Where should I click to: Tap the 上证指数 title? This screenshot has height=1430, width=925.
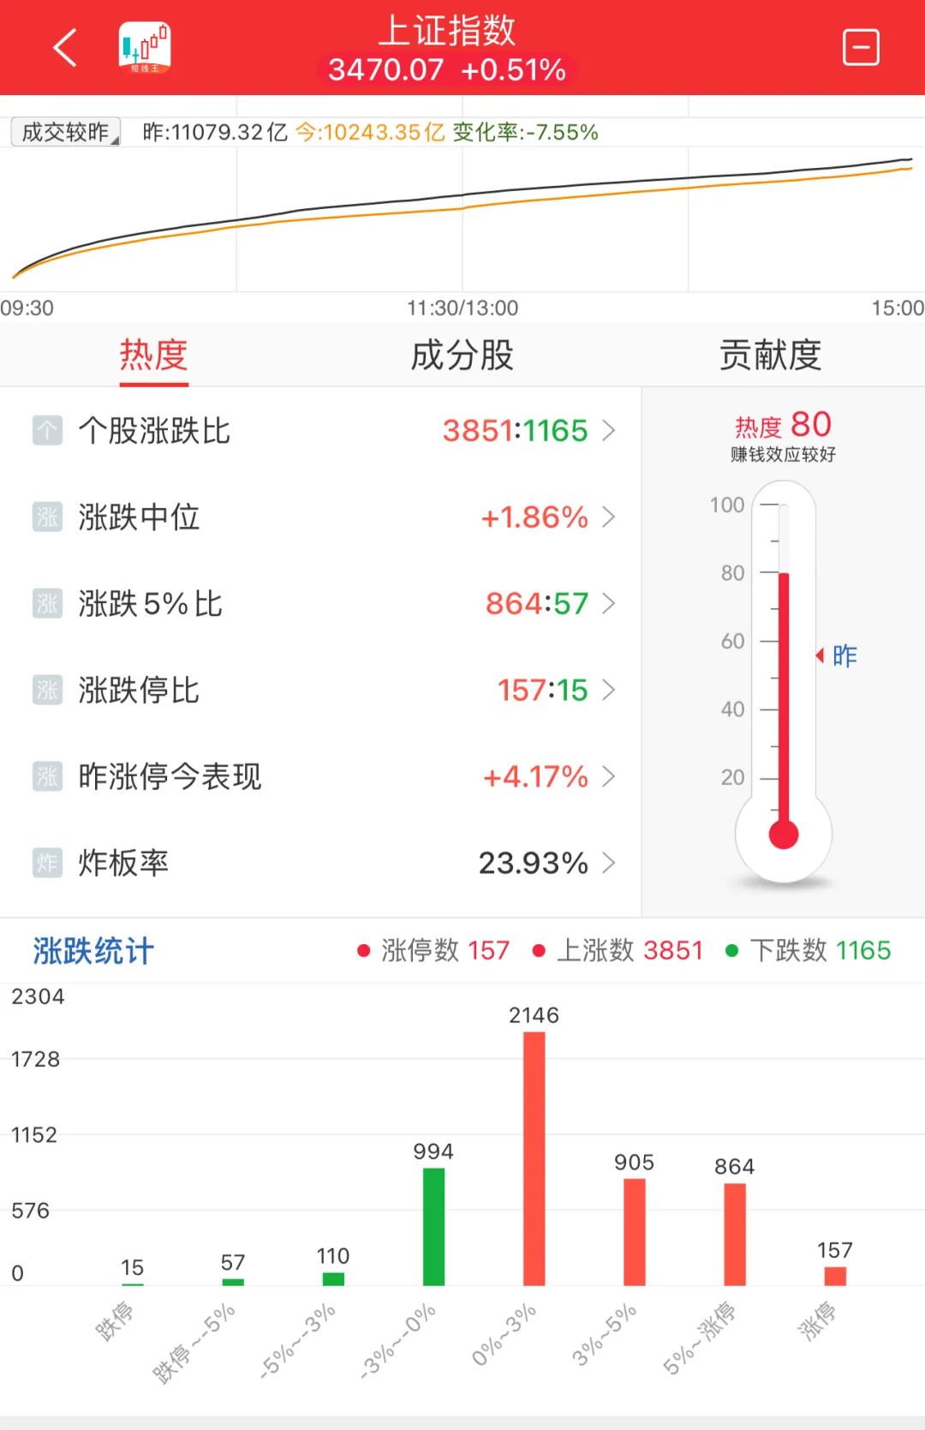pyautogui.click(x=447, y=31)
